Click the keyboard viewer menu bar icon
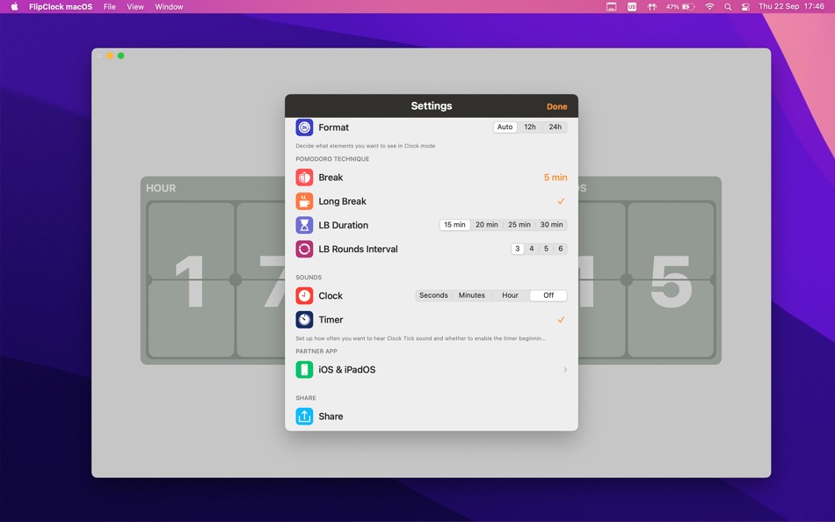The image size is (835, 522). pyautogui.click(x=612, y=7)
